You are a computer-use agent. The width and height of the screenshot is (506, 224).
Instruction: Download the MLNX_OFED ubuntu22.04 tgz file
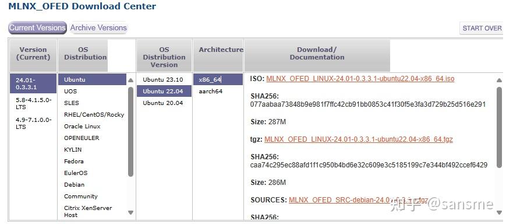click(x=359, y=139)
